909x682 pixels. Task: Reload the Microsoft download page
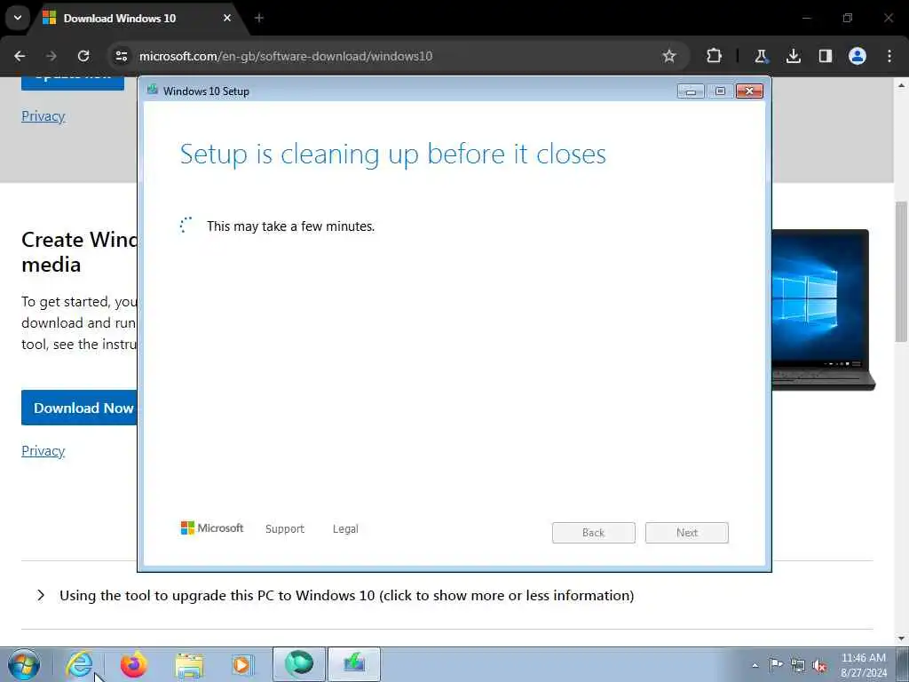pyautogui.click(x=83, y=56)
